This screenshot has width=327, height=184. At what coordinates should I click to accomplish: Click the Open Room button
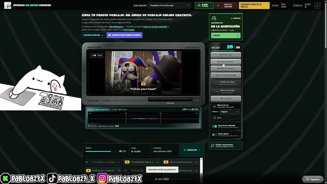[x=226, y=36]
